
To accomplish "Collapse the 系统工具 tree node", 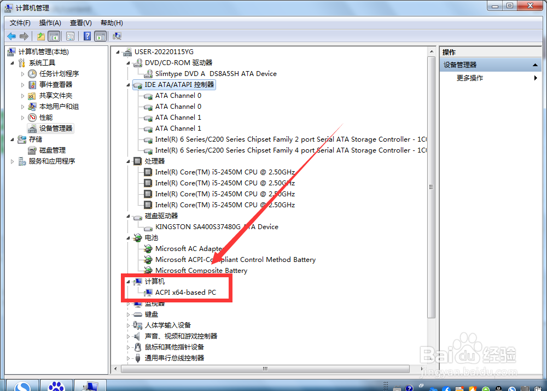I will pos(12,63).
